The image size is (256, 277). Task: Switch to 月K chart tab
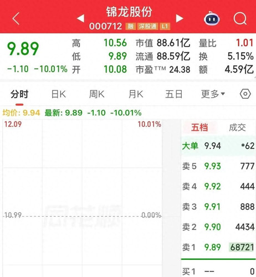(136, 94)
